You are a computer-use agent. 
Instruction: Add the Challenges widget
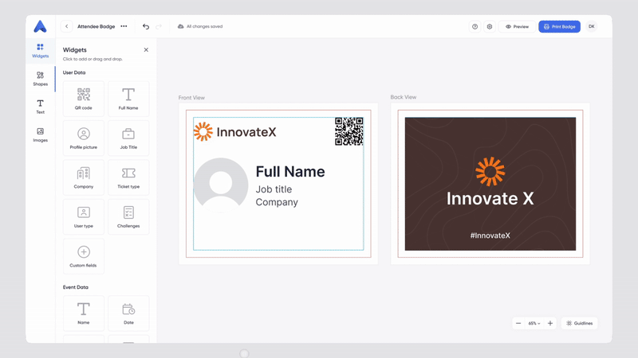pos(128,216)
